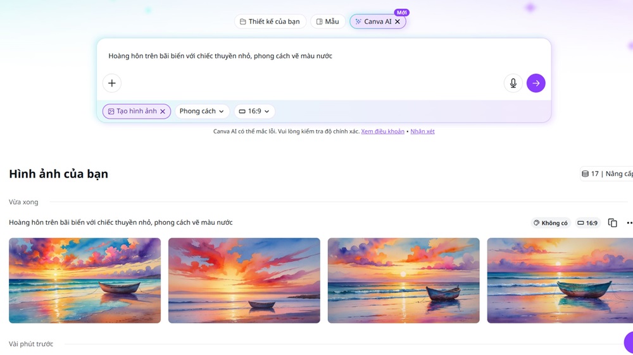Open more options ellipsis for generated images
633x355 pixels.
[629, 223]
